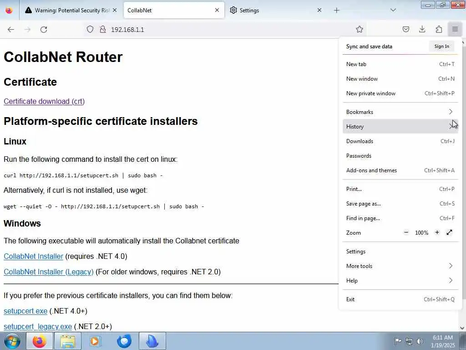This screenshot has width=466, height=350.
Task: Click the curl setupcert.sh command text
Action: (83, 175)
